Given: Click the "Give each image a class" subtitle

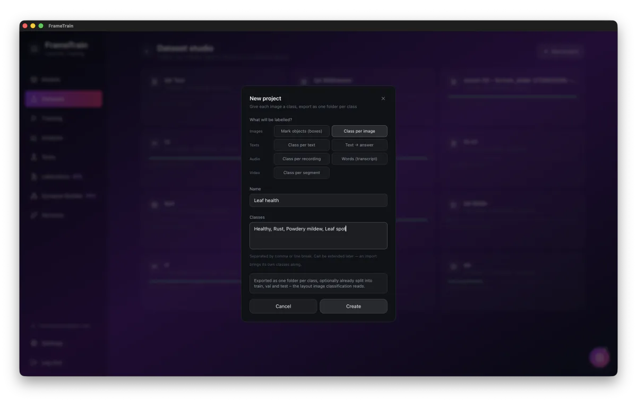Looking at the screenshot, I should coord(303,107).
